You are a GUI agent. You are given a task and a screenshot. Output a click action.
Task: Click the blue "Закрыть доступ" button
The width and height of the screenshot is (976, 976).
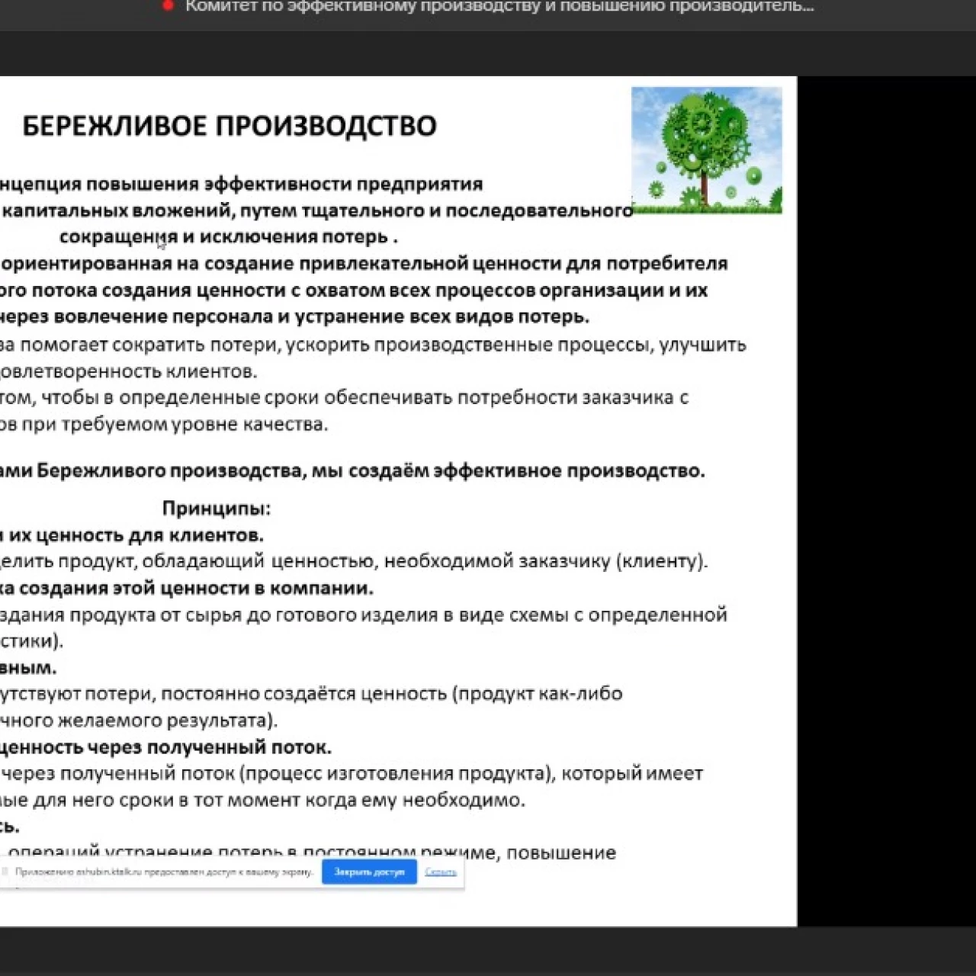369,872
